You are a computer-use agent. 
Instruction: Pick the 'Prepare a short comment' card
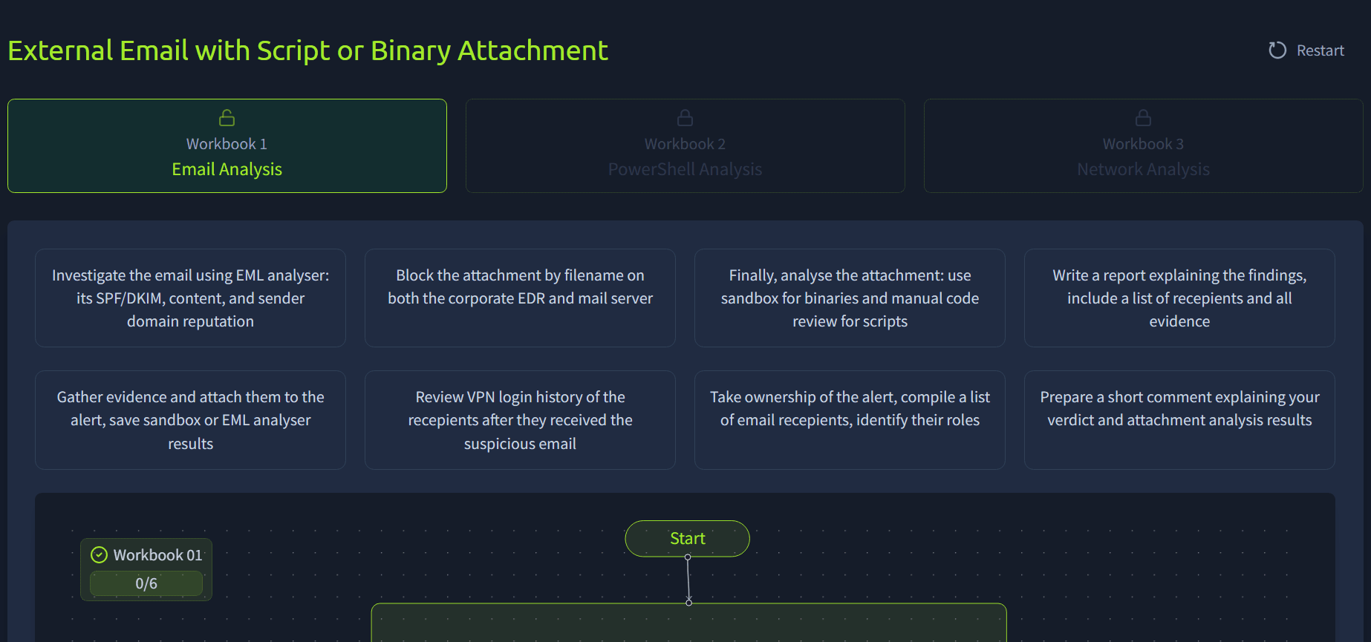[x=1179, y=420]
